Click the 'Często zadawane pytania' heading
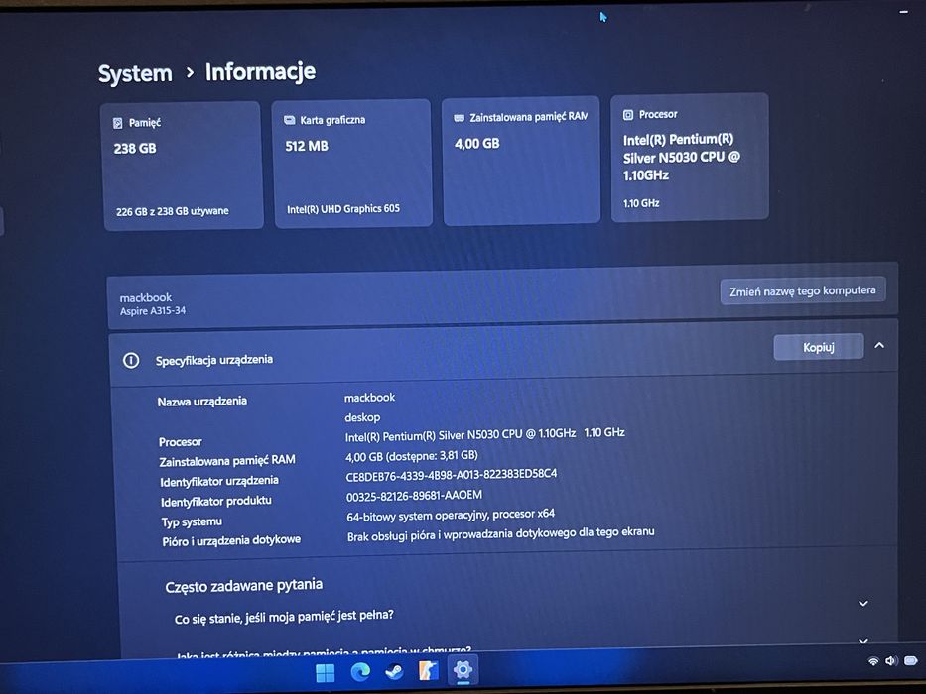This screenshot has height=694, width=926. (244, 586)
